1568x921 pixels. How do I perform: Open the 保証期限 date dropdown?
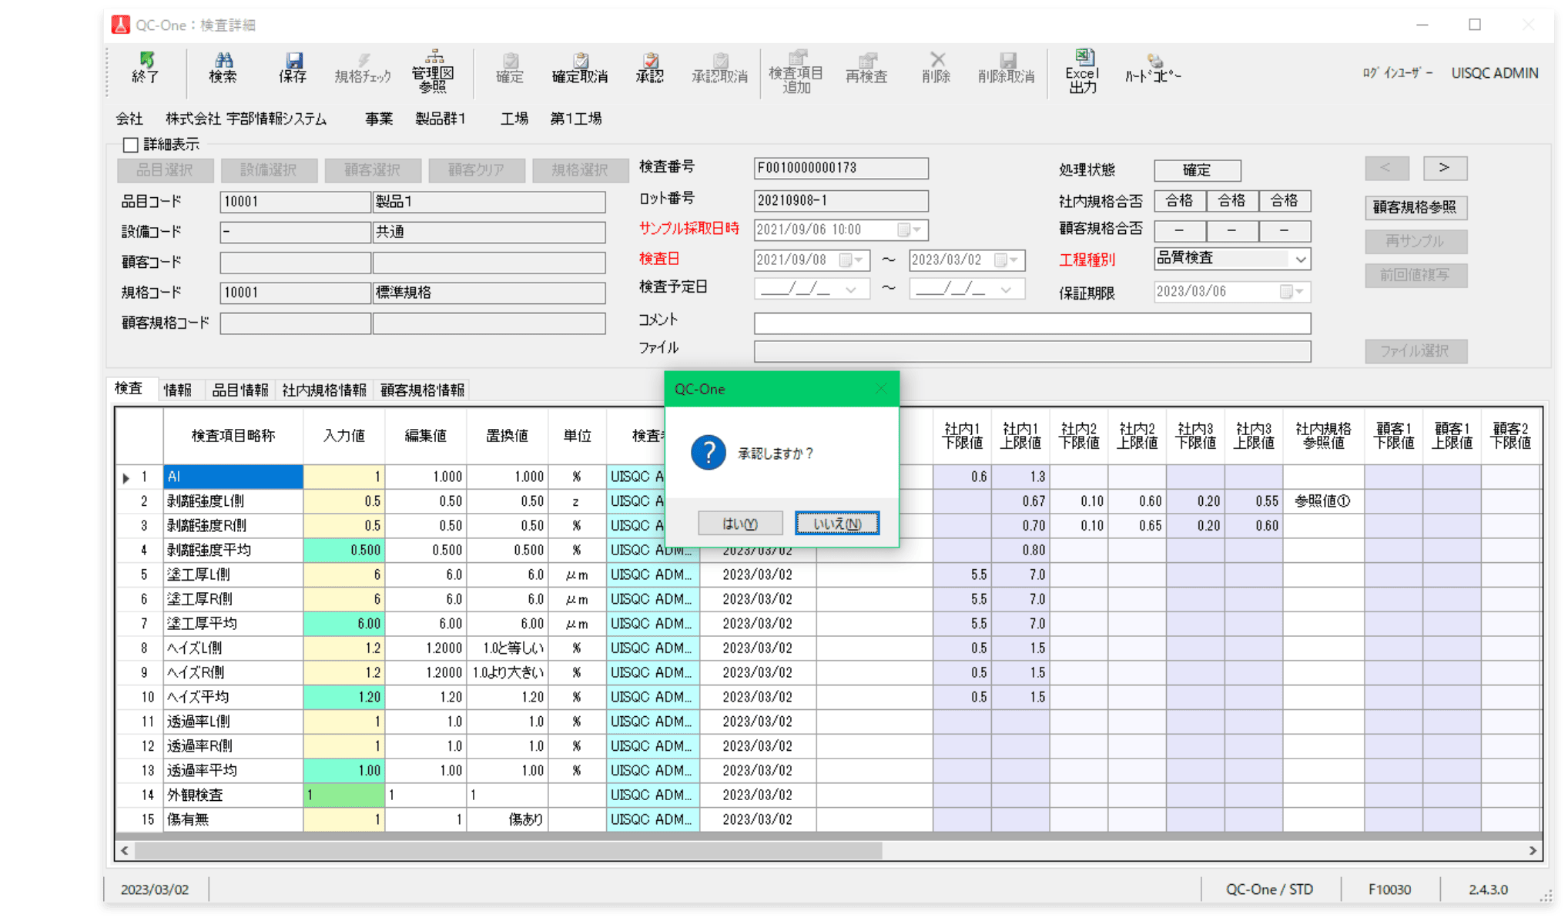[x=1299, y=292]
